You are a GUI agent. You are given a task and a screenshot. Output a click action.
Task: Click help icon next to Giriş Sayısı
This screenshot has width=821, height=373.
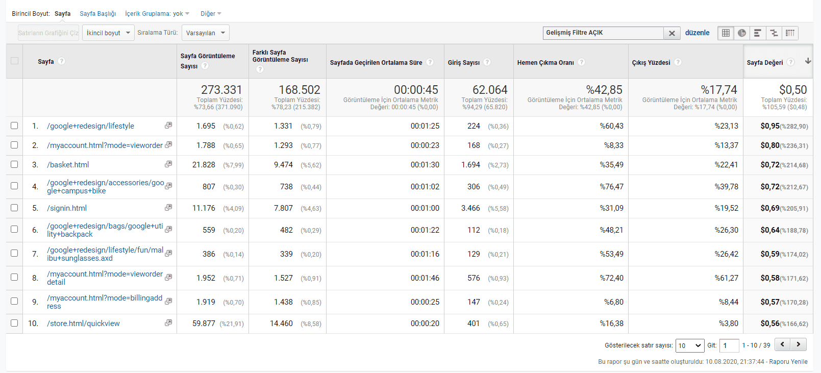[x=487, y=62]
